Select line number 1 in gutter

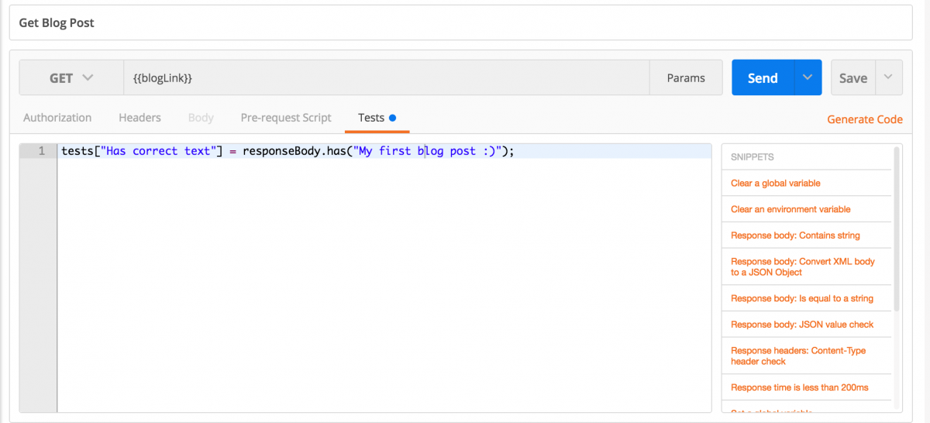click(41, 151)
